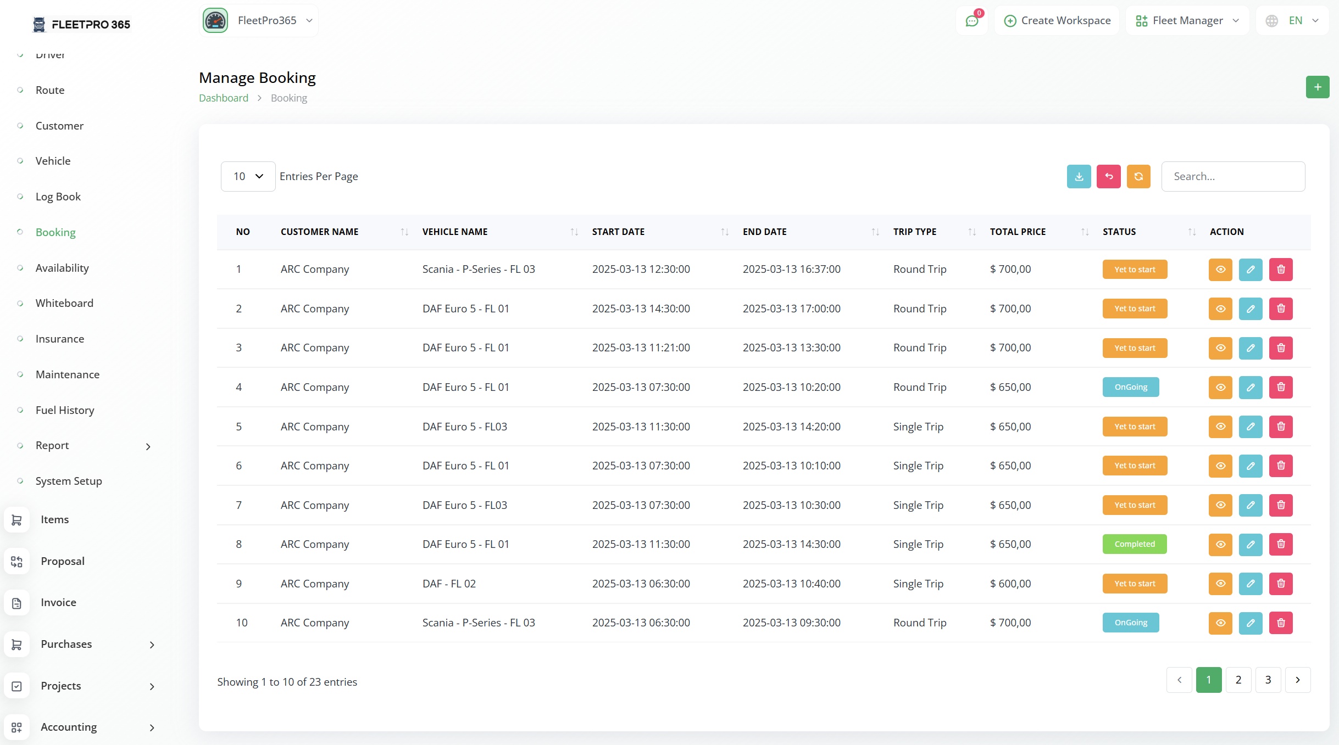View booking number 7 with eye icon

1220,505
